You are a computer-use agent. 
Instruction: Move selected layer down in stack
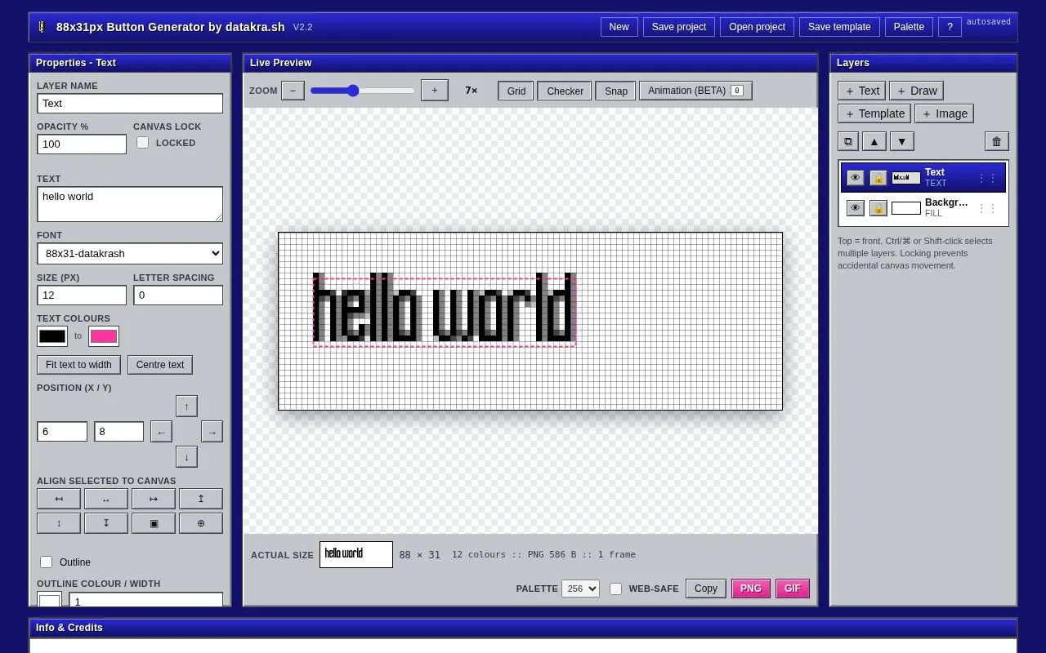tap(901, 141)
